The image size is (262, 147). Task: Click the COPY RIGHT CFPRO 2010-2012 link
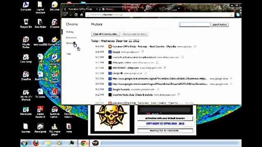point(165,123)
